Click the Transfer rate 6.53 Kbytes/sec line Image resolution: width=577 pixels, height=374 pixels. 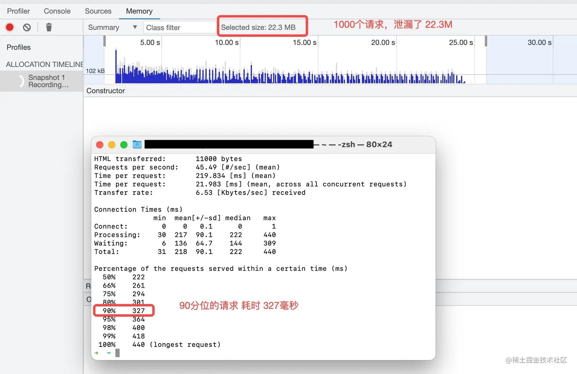(200, 193)
